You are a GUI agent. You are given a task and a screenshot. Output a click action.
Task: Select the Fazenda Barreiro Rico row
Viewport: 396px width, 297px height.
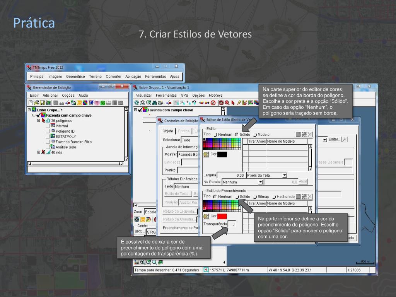point(73,142)
